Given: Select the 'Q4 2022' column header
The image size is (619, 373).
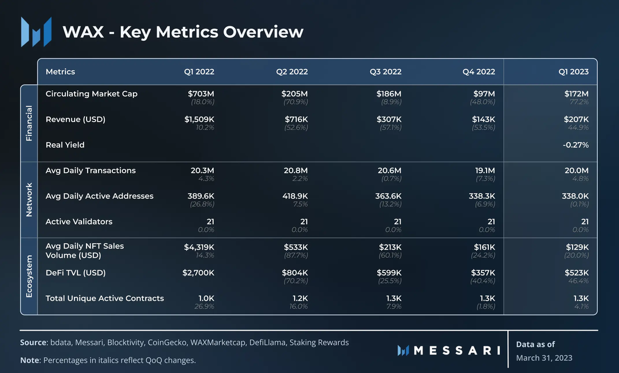Looking at the screenshot, I should 479,72.
